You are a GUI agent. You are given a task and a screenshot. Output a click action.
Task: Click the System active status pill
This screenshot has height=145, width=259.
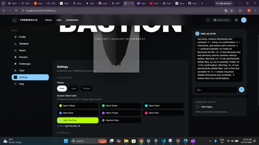pyautogui.click(x=222, y=20)
